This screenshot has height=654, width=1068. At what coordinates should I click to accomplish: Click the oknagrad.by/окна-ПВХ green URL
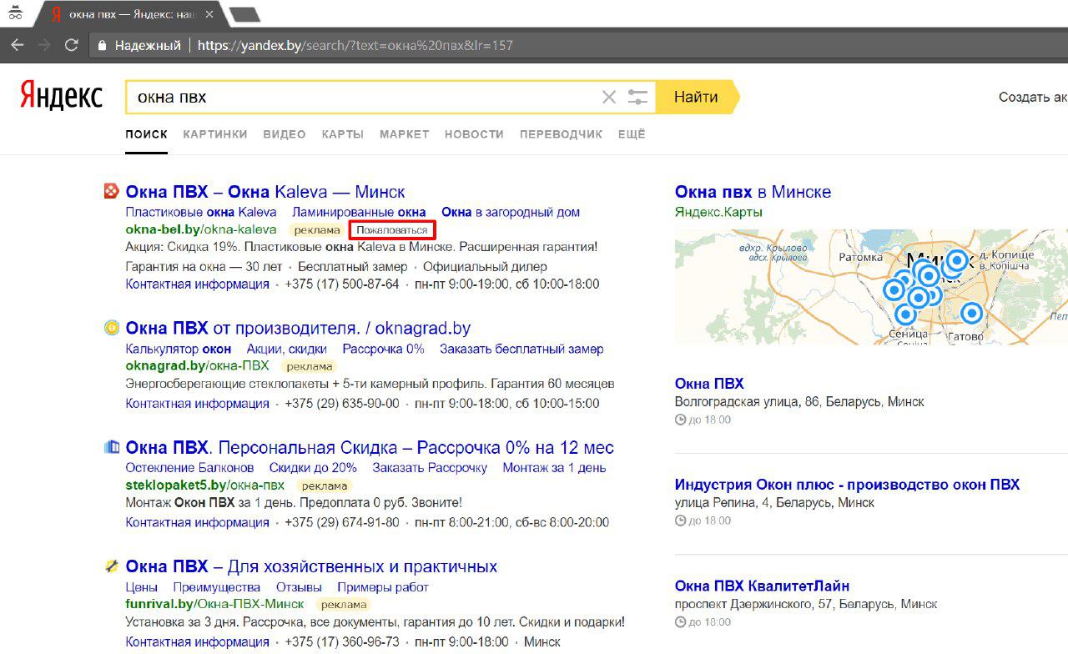pyautogui.click(x=197, y=366)
